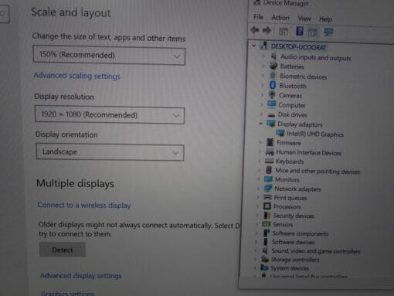Select the System devices label
394x296 pixels.
290,268
